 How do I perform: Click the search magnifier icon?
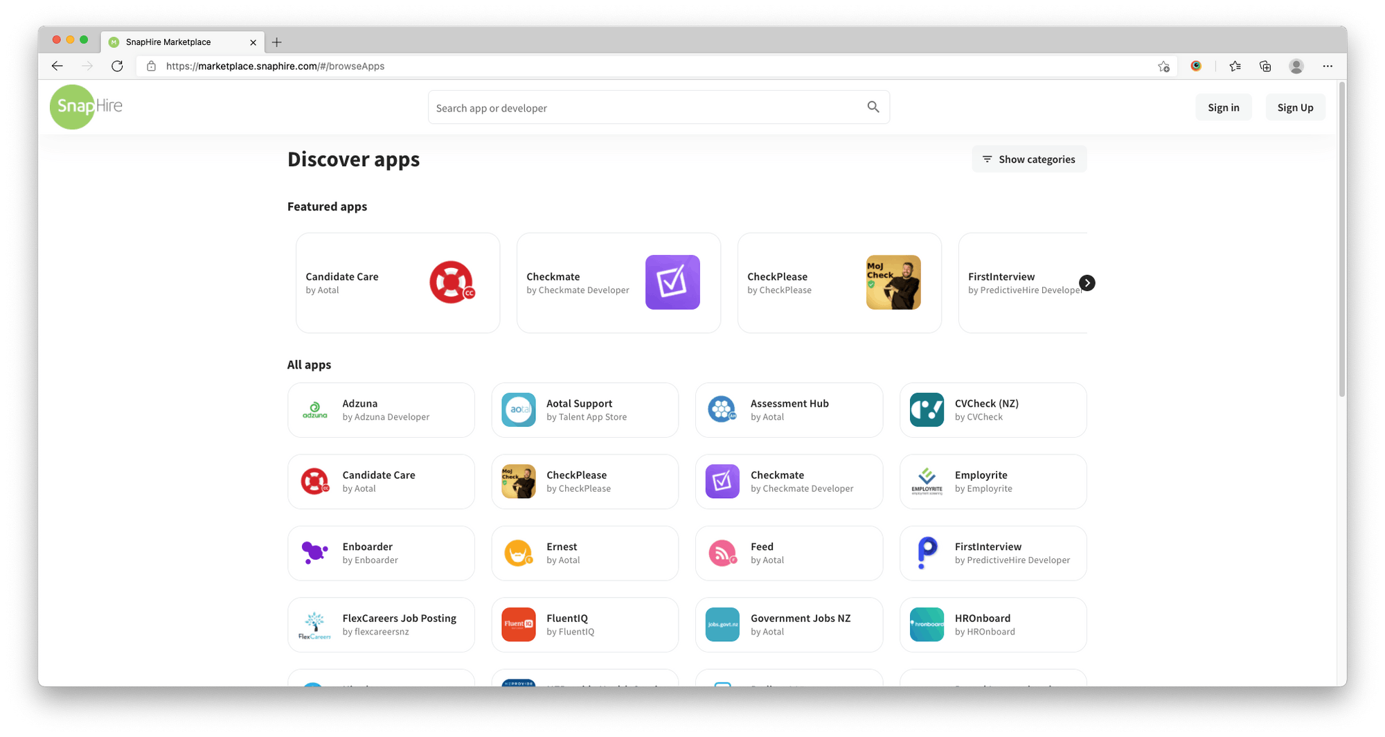pyautogui.click(x=873, y=107)
